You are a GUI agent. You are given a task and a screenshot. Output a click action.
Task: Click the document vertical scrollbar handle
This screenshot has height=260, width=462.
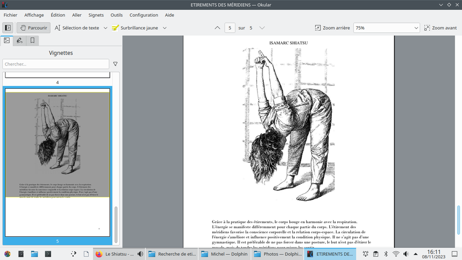458,219
